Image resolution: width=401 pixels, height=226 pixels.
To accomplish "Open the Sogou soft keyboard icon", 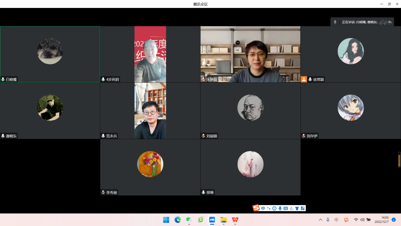I will 286,208.
